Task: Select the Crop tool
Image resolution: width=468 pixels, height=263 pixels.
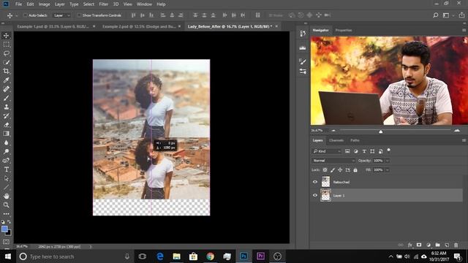Action: pyautogui.click(x=7, y=72)
